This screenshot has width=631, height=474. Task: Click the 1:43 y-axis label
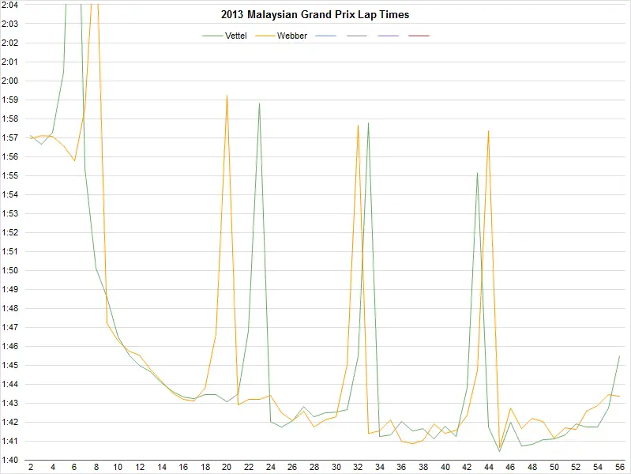click(10, 403)
